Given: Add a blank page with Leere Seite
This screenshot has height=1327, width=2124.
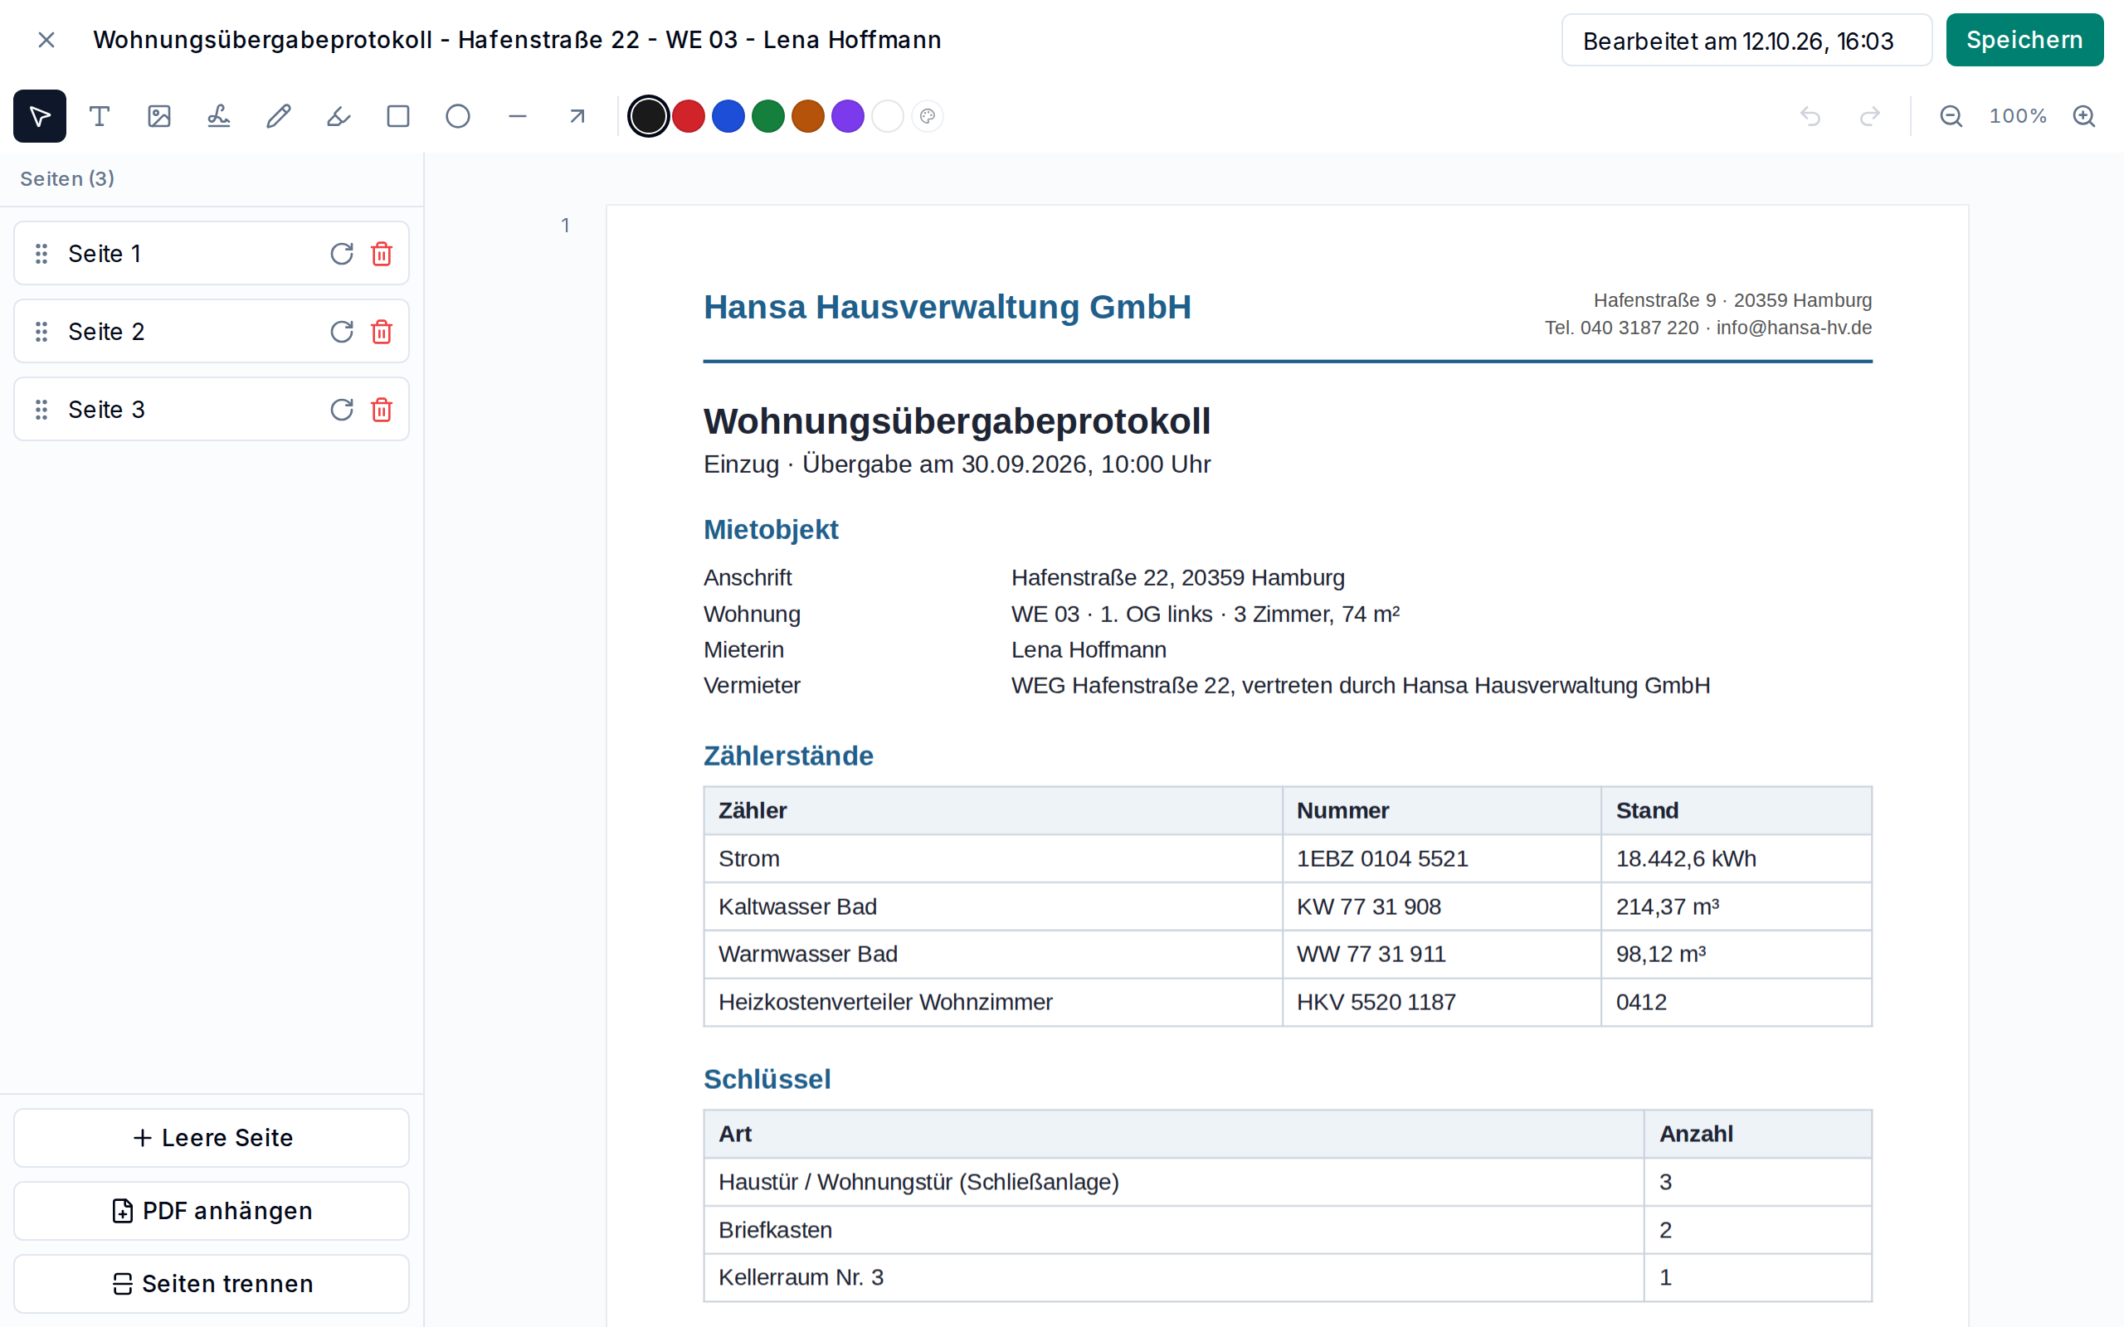Looking at the screenshot, I should click(212, 1137).
